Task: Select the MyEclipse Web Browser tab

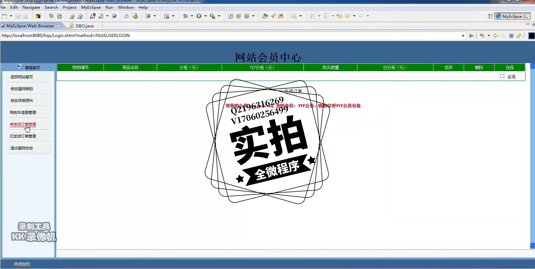Action: coord(30,26)
